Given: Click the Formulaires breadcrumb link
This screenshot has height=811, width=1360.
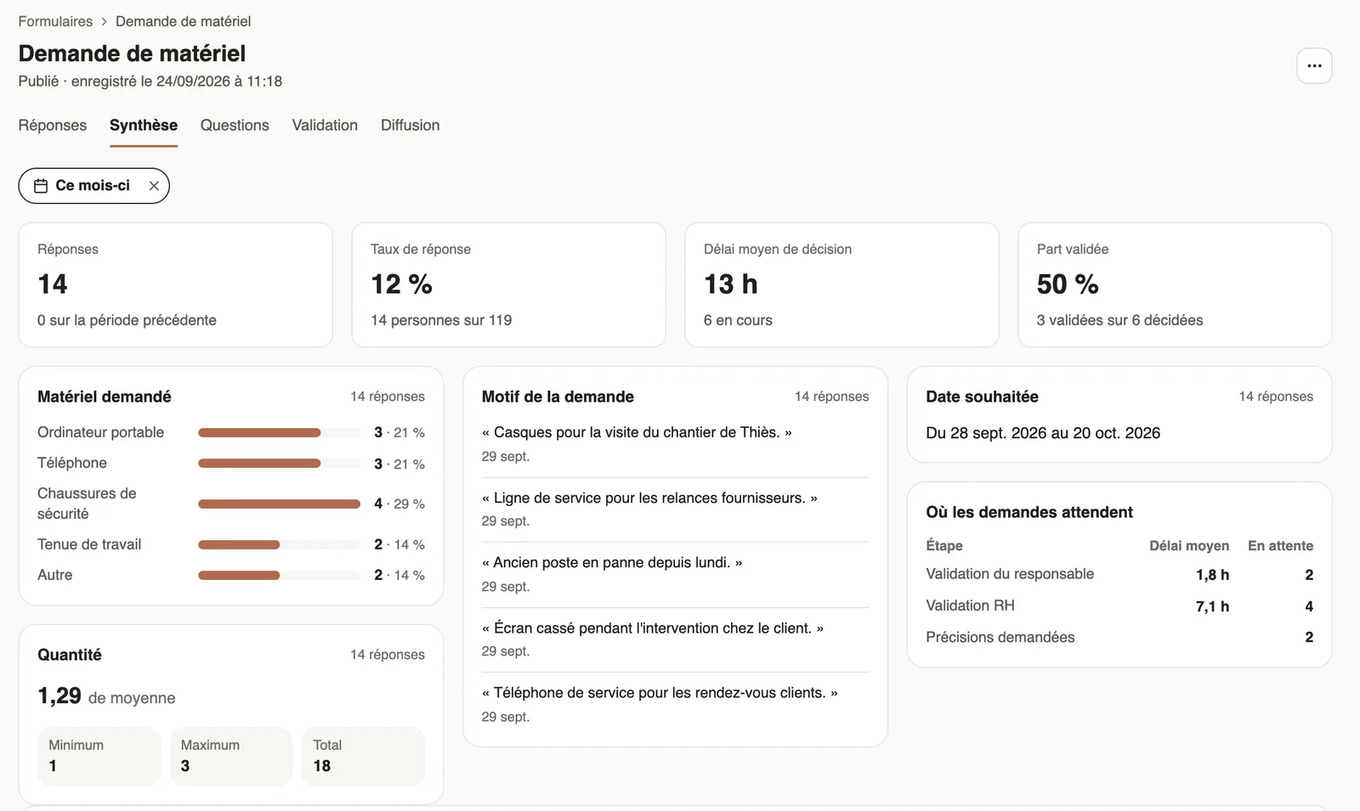Looking at the screenshot, I should coord(55,21).
